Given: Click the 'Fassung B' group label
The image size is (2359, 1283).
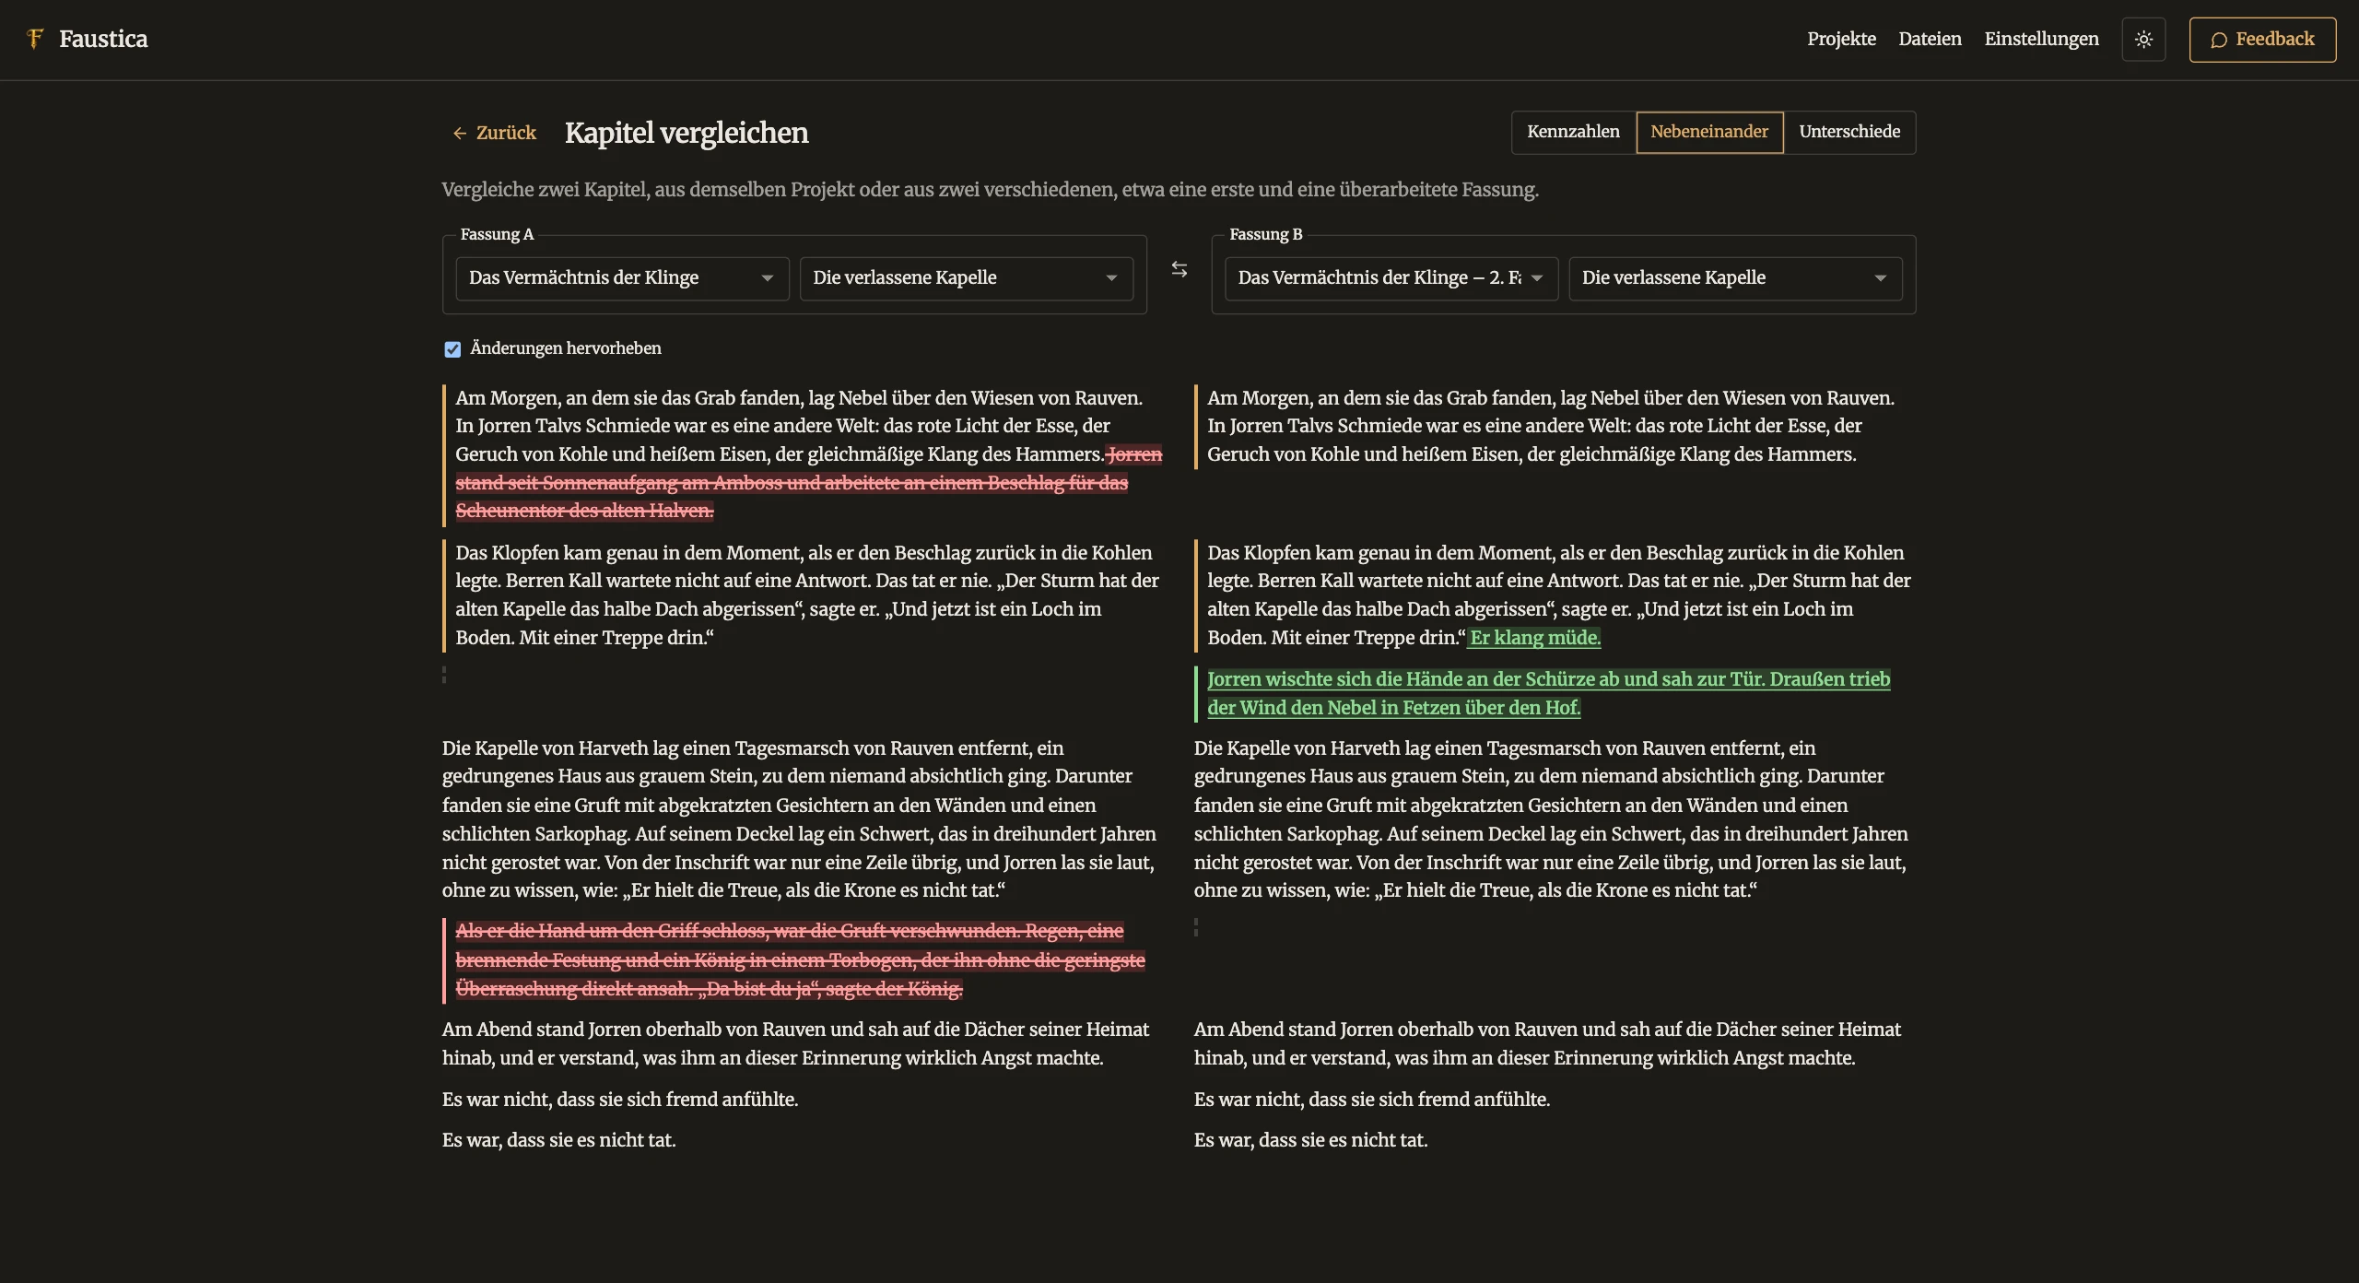Looking at the screenshot, I should pyautogui.click(x=1266, y=234).
